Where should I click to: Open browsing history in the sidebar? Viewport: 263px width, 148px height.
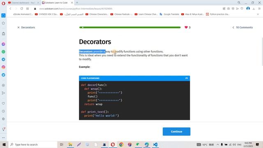[x=3, y=111]
